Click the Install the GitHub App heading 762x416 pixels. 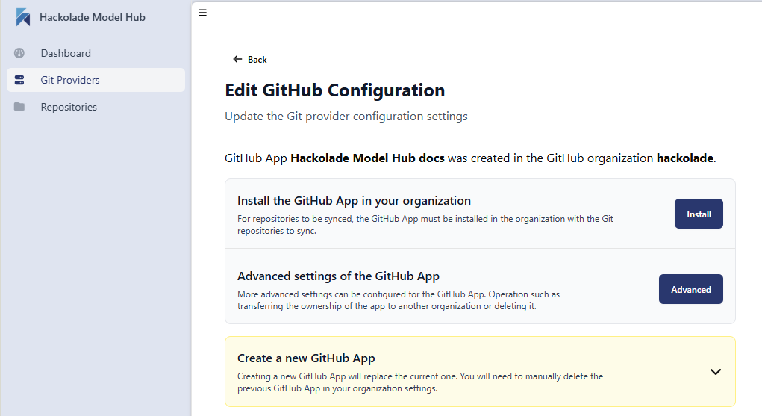354,200
